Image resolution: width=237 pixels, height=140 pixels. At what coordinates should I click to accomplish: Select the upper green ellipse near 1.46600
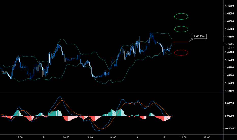click(x=181, y=16)
